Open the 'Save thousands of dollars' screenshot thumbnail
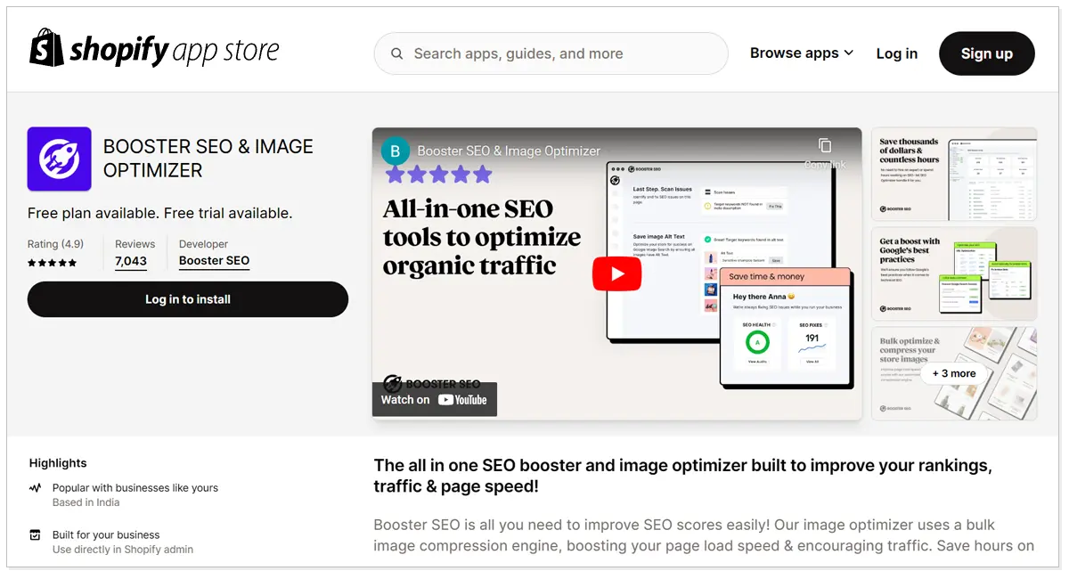The image size is (1069, 579). 954,174
